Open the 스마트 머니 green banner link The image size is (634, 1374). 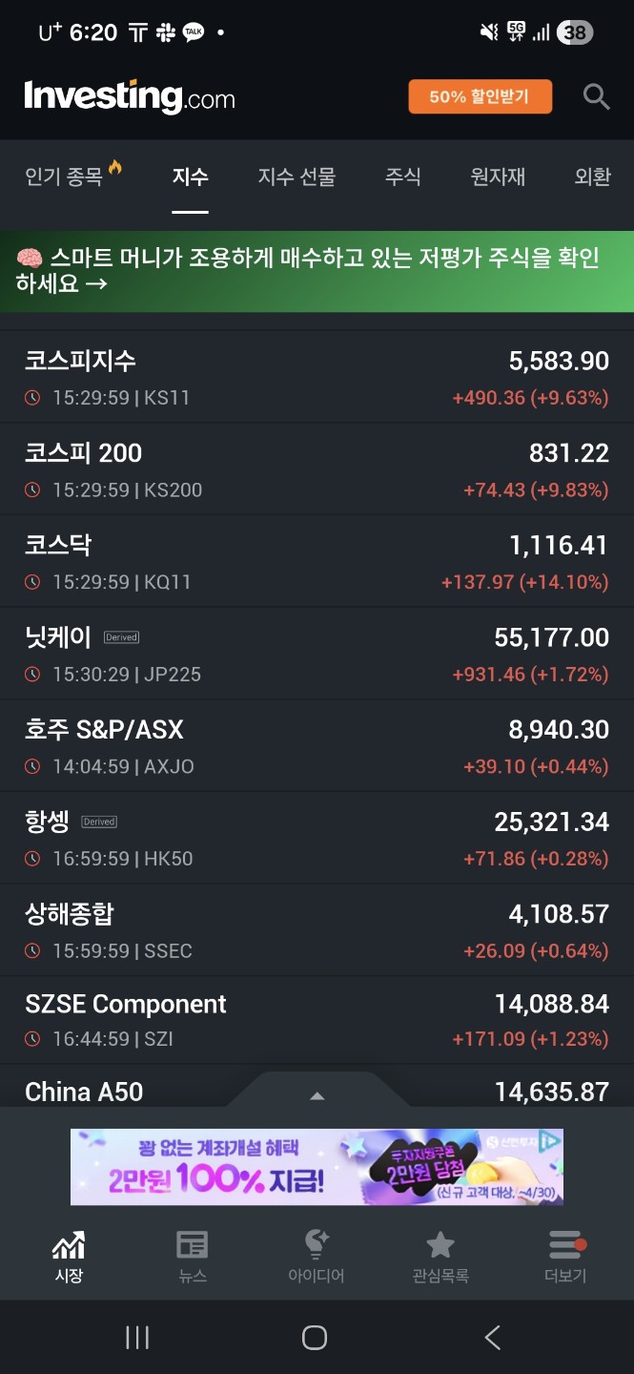click(317, 271)
